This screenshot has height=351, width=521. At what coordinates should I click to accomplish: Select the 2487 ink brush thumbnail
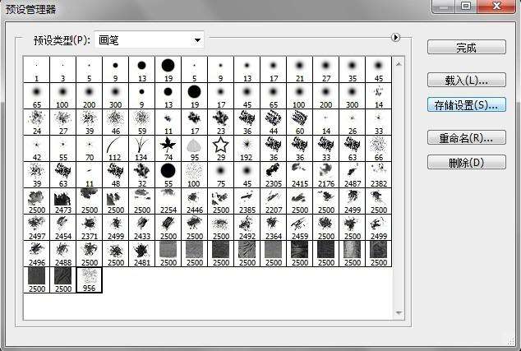tap(353, 174)
